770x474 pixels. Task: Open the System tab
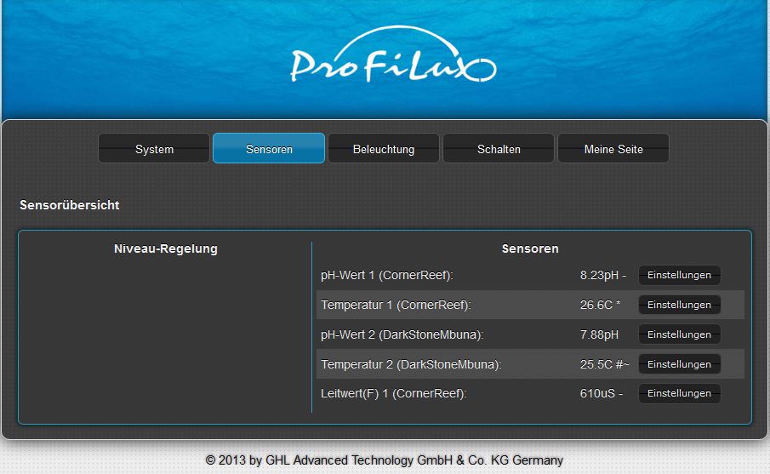pos(154,149)
